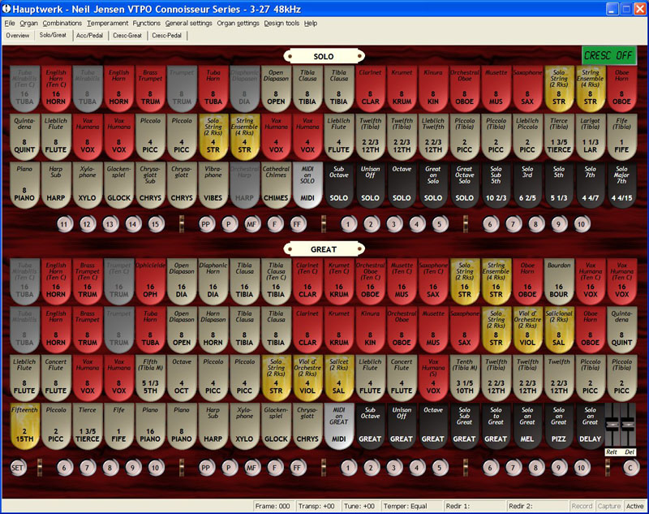The image size is (649, 514).
Task: Adjust the Relt slider
Action: coord(612,425)
